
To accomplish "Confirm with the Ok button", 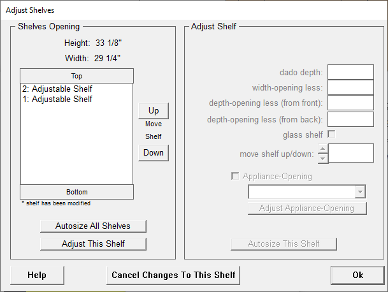I will 357,275.
